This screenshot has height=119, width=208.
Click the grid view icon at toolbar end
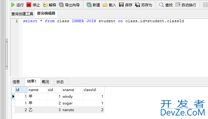click(205, 5)
